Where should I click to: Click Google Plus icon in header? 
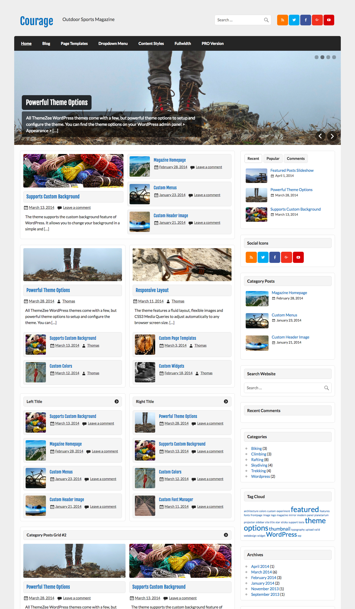(317, 20)
